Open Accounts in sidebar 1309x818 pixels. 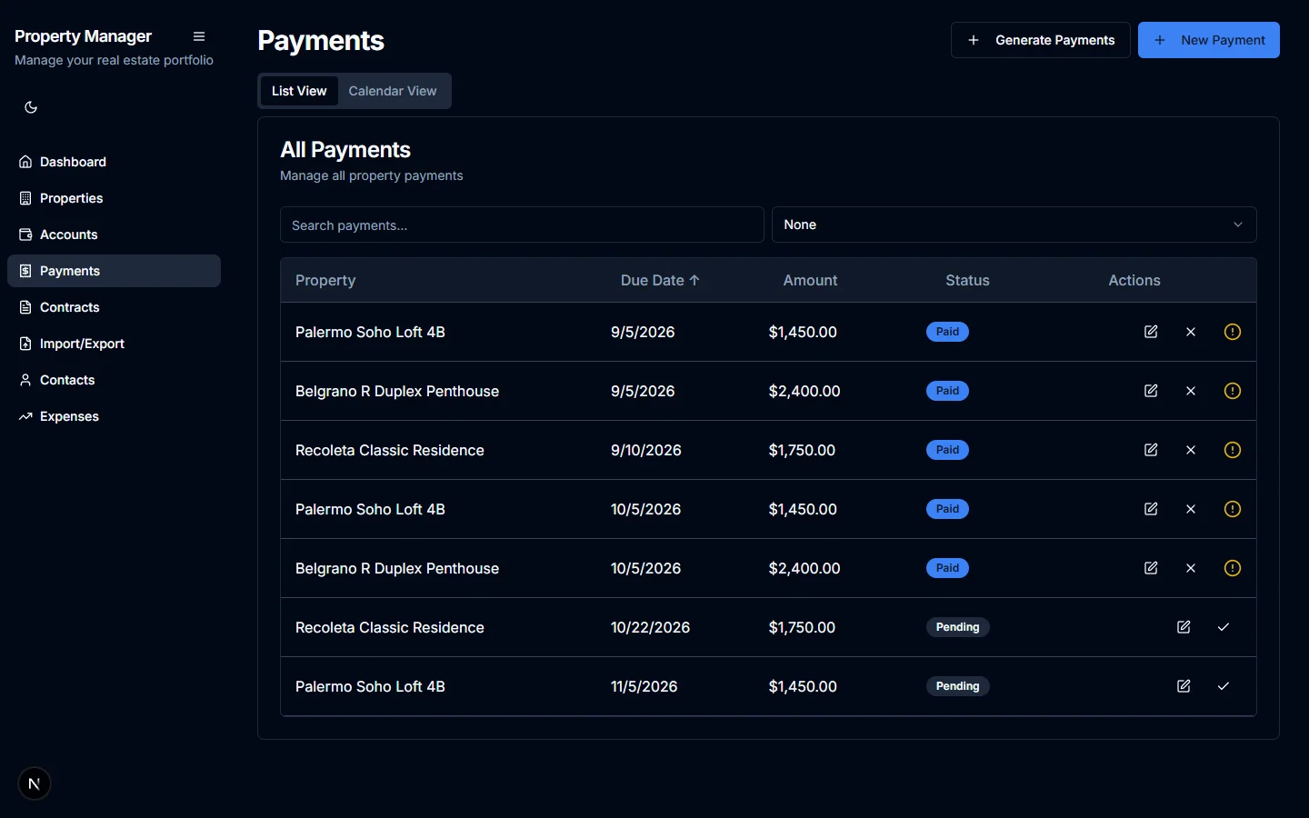coord(114,234)
